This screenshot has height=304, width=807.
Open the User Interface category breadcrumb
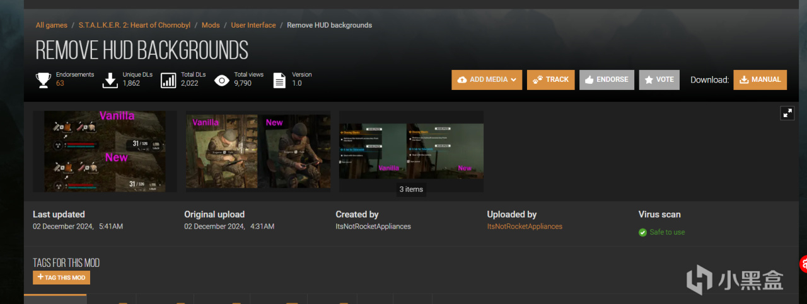(x=253, y=25)
